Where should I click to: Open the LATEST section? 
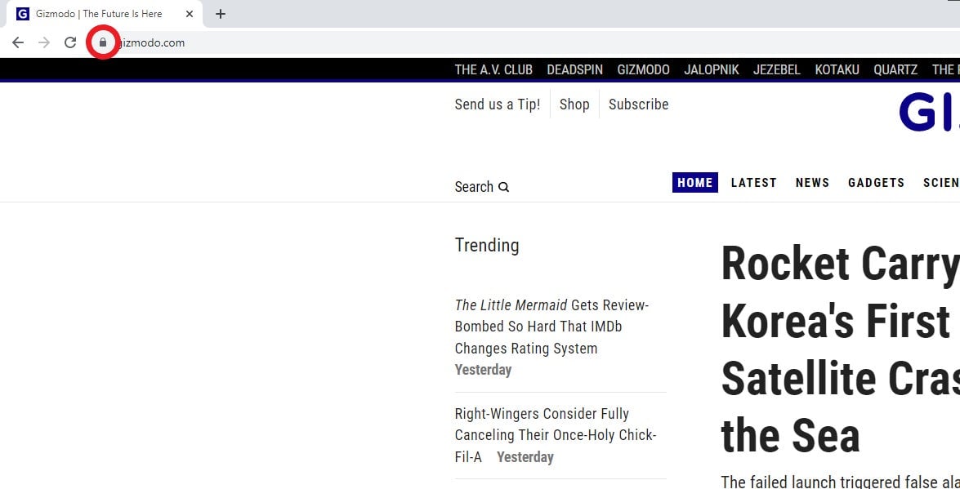(753, 182)
